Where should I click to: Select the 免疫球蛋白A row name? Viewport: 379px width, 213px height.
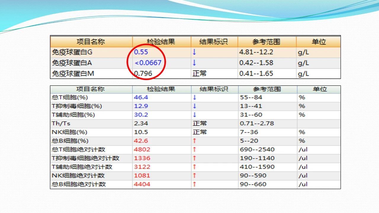[72, 63]
